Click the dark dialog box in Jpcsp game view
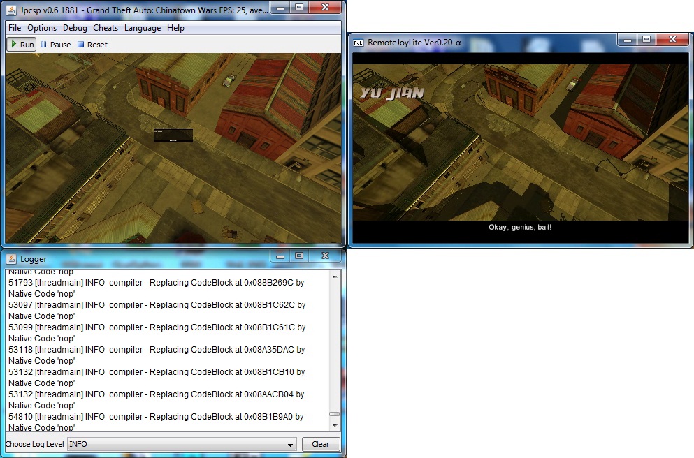 pyautogui.click(x=173, y=135)
